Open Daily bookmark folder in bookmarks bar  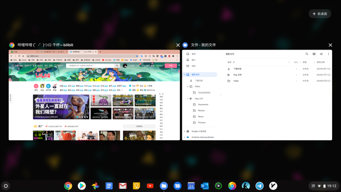coord(14,60)
